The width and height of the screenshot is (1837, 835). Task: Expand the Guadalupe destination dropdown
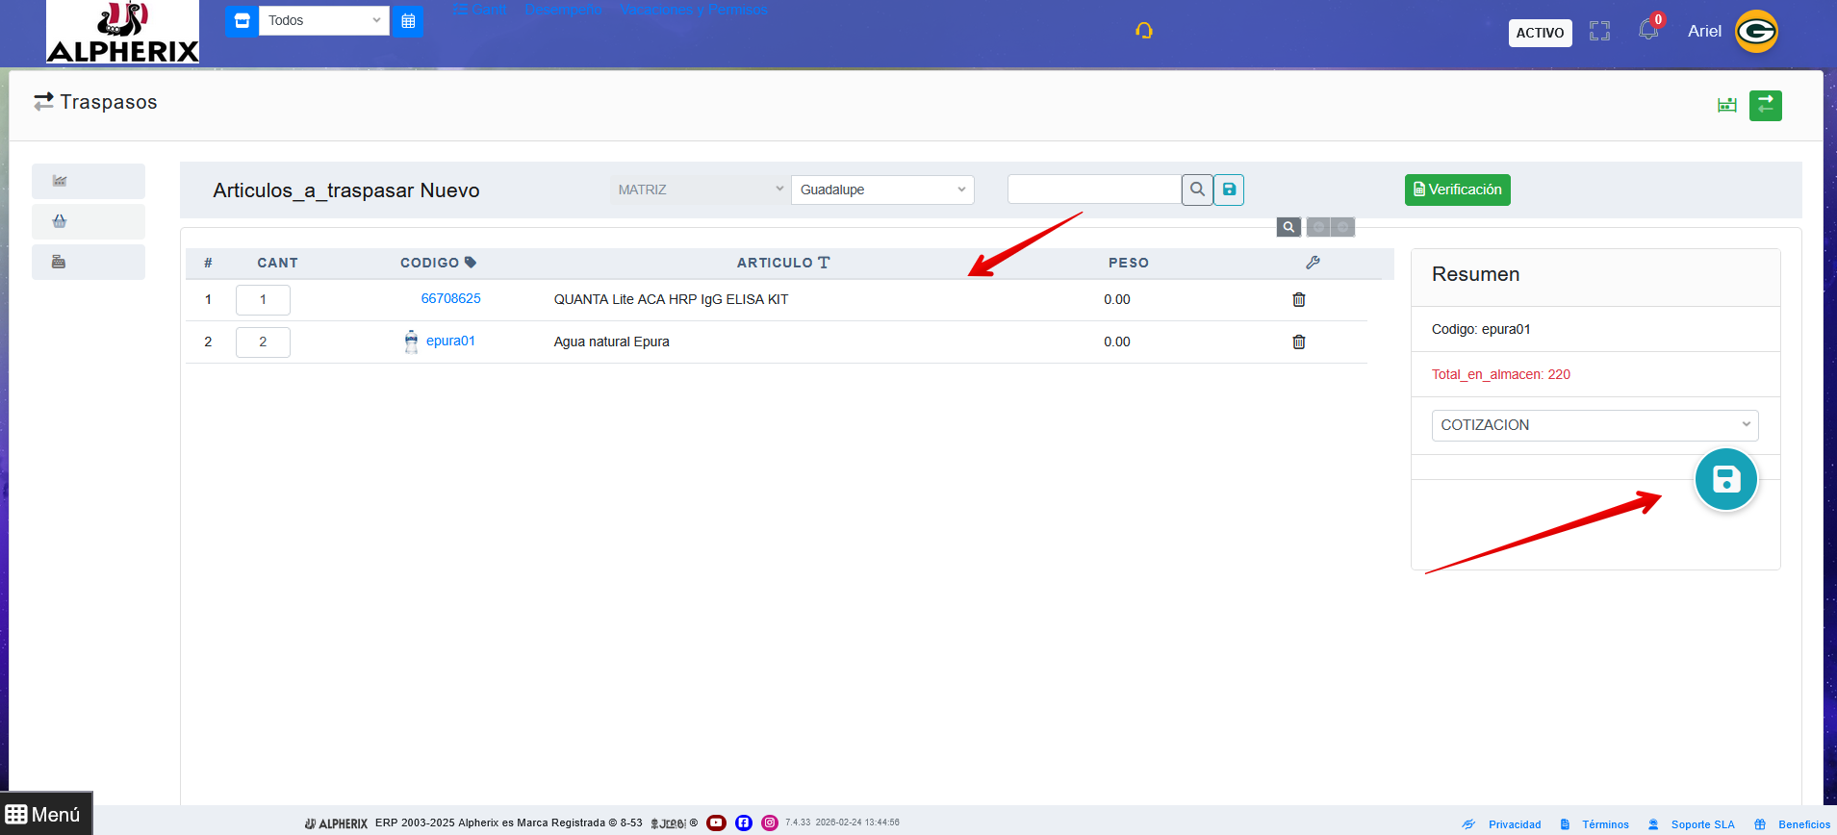(881, 190)
